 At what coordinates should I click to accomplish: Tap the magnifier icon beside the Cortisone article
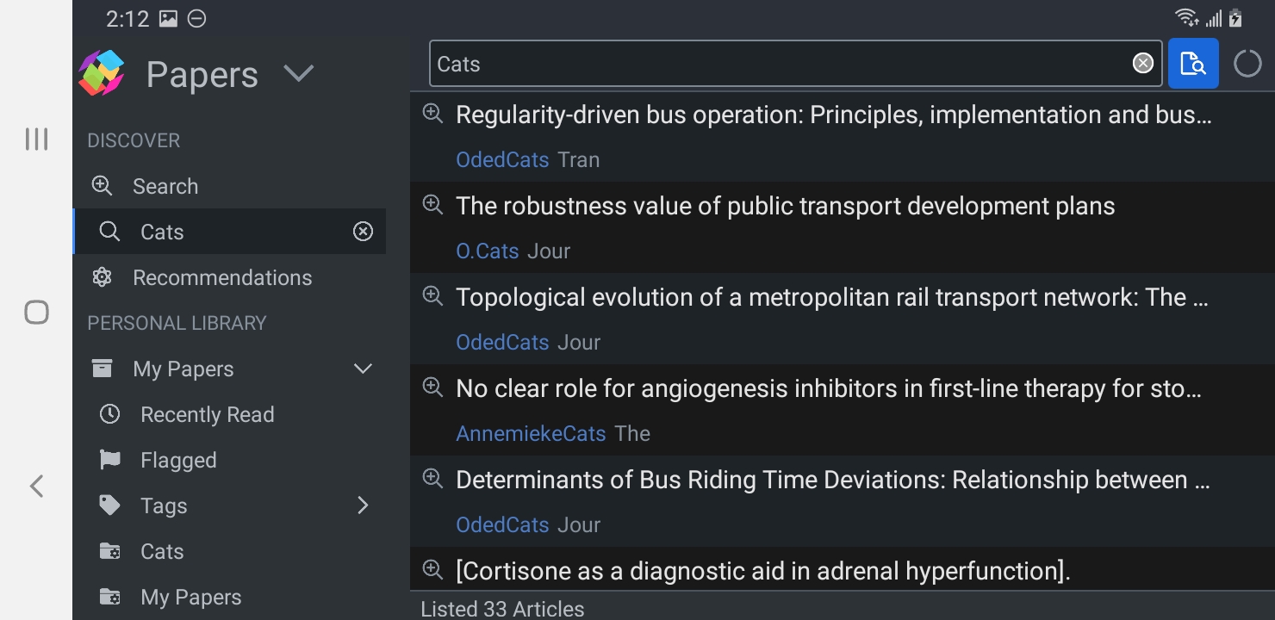tap(432, 570)
